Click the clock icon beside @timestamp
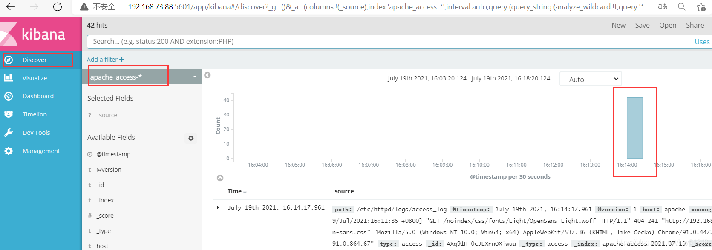 [x=90, y=154]
